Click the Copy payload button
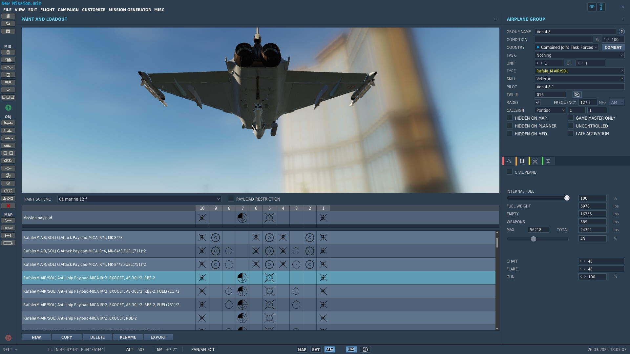This screenshot has height=354, width=630. click(67, 337)
